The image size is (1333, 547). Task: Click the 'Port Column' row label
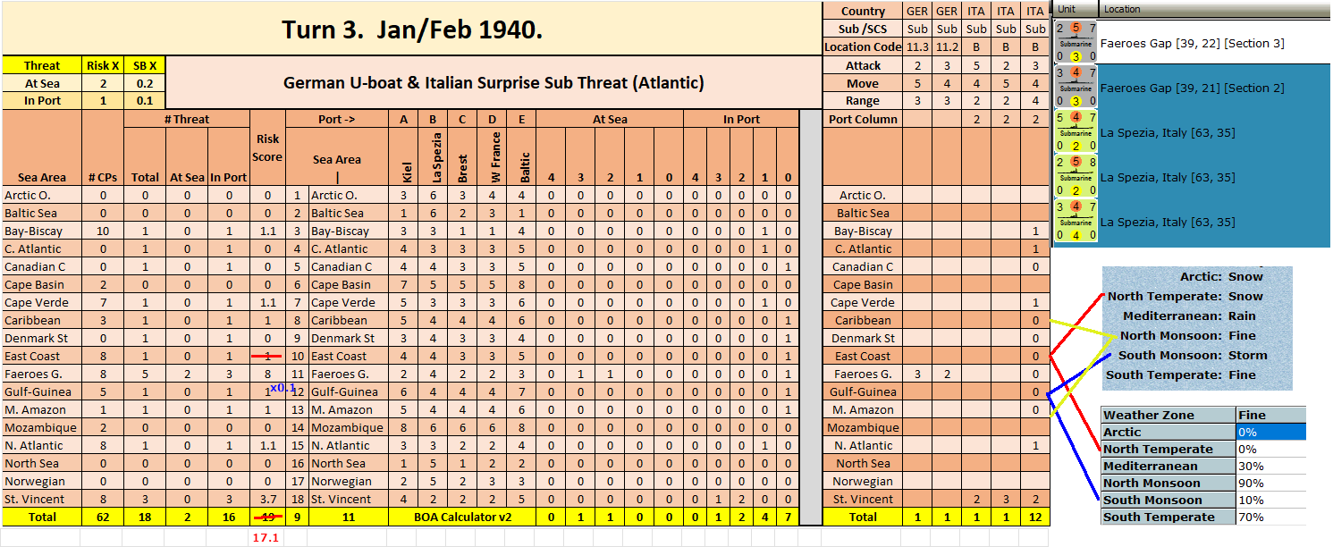tap(863, 119)
